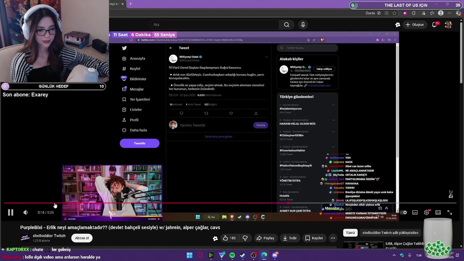Image resolution: width=464 pixels, height=261 pixels.
Task: Start voice search with the microphone
Action: coord(303,25)
